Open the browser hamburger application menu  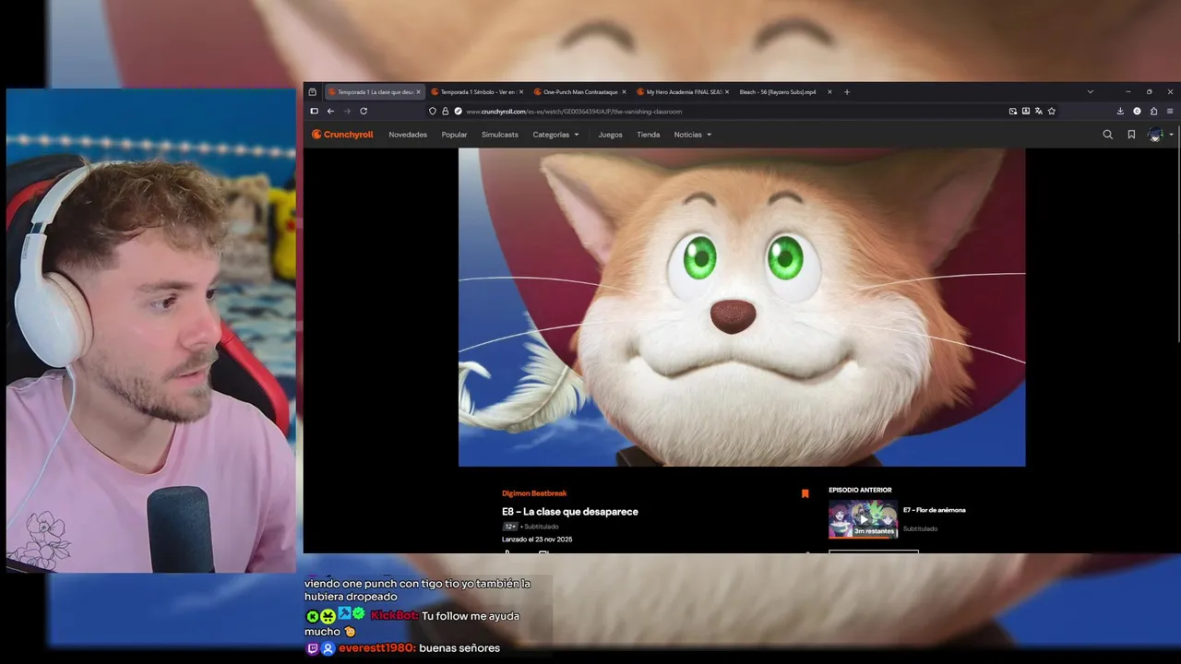[x=1170, y=111]
